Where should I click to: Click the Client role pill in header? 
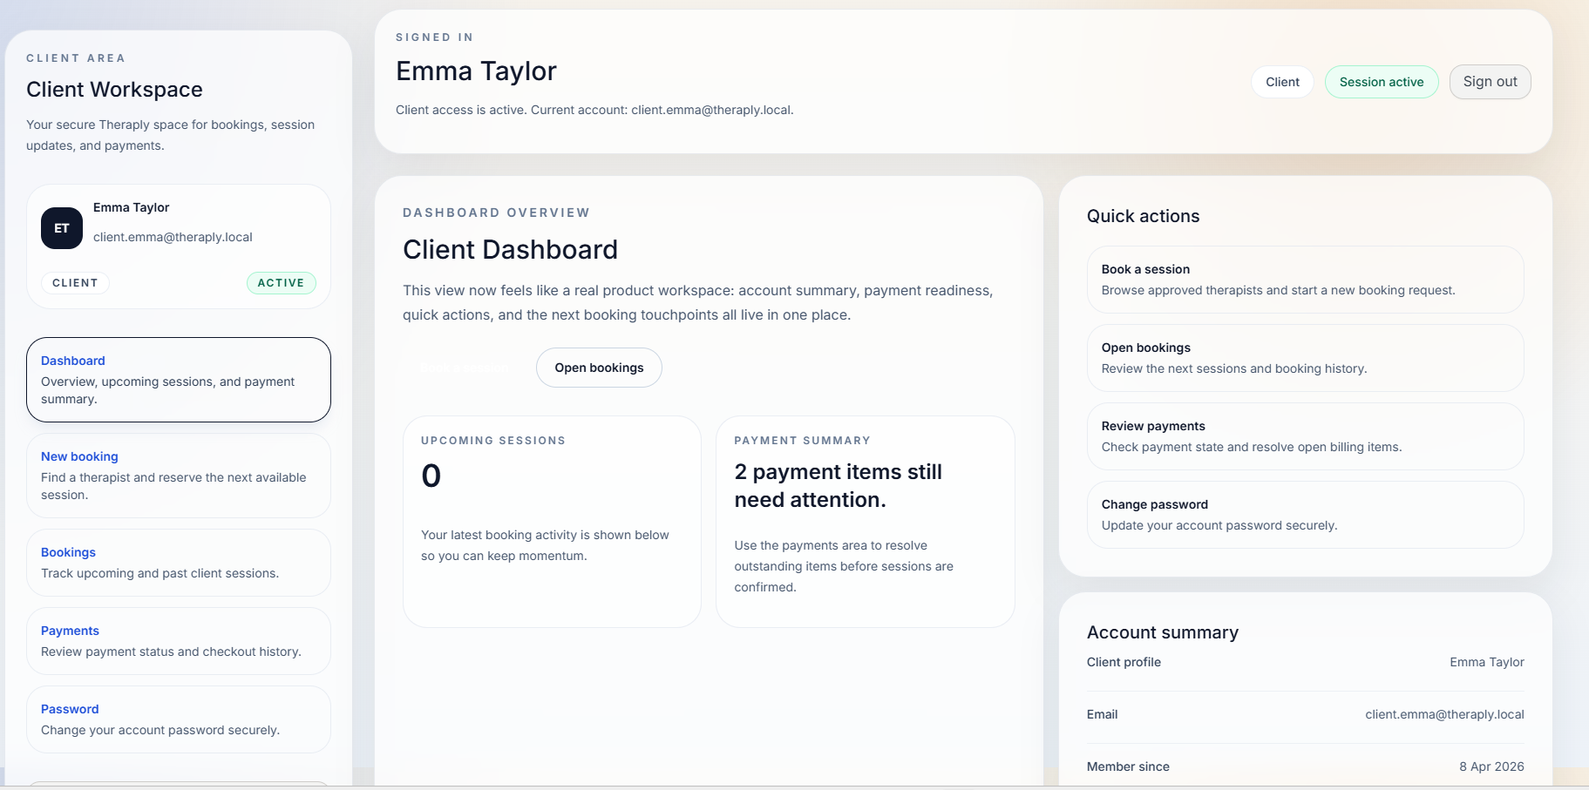point(1282,82)
